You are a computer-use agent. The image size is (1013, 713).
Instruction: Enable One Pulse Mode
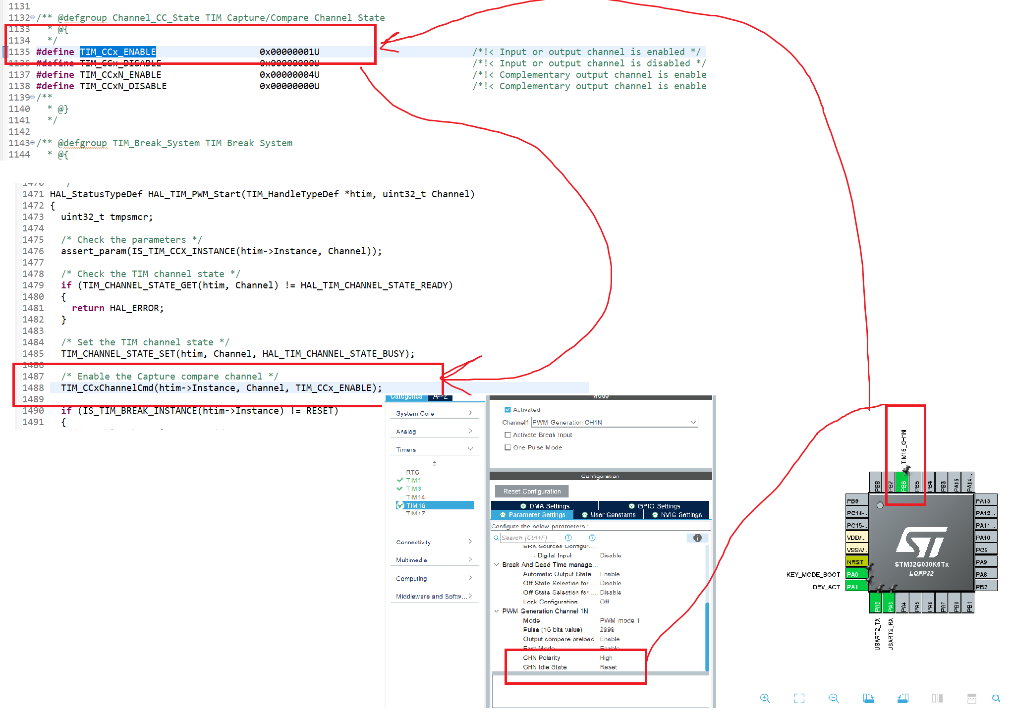coord(507,447)
